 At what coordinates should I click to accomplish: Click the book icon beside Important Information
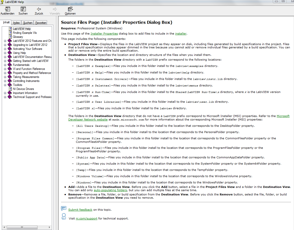[10, 93]
